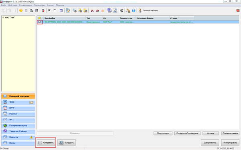Click the wide Проверить button

tap(75, 133)
